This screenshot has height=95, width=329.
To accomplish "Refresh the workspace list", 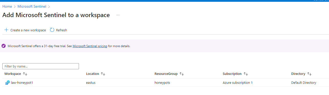I will coord(62,30).
